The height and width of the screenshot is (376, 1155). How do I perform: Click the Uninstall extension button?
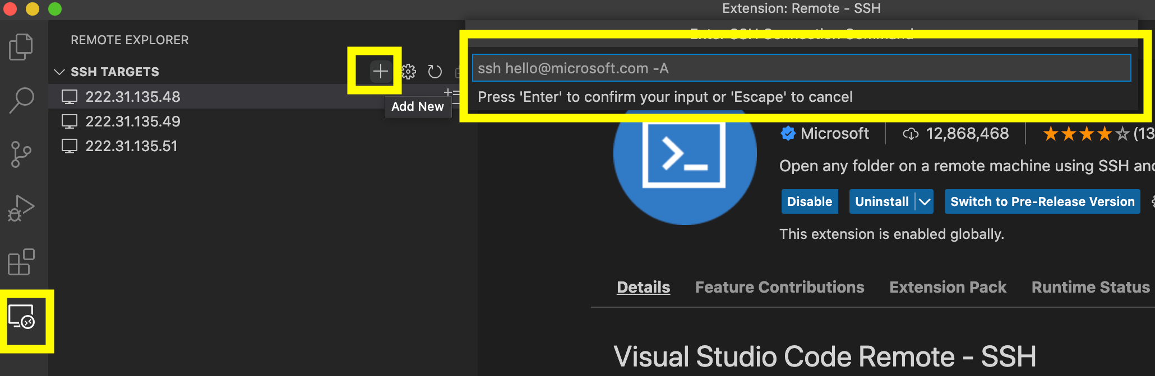(x=882, y=201)
